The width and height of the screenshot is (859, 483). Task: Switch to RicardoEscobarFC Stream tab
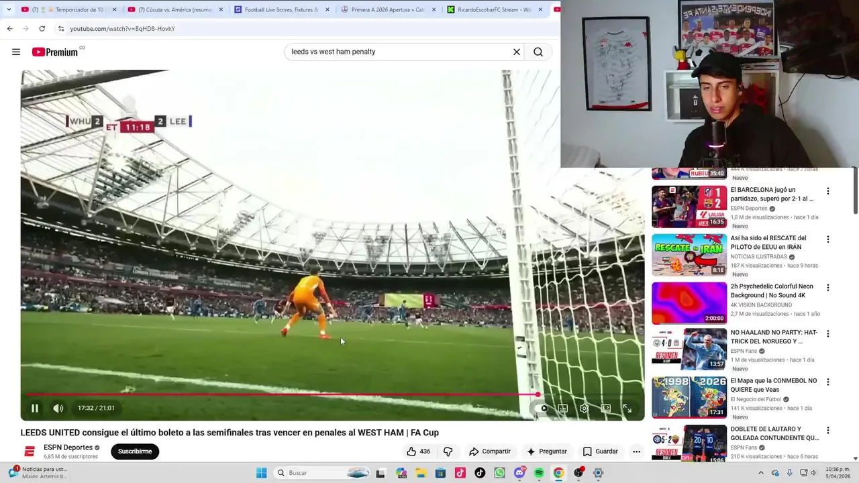pyautogui.click(x=495, y=9)
